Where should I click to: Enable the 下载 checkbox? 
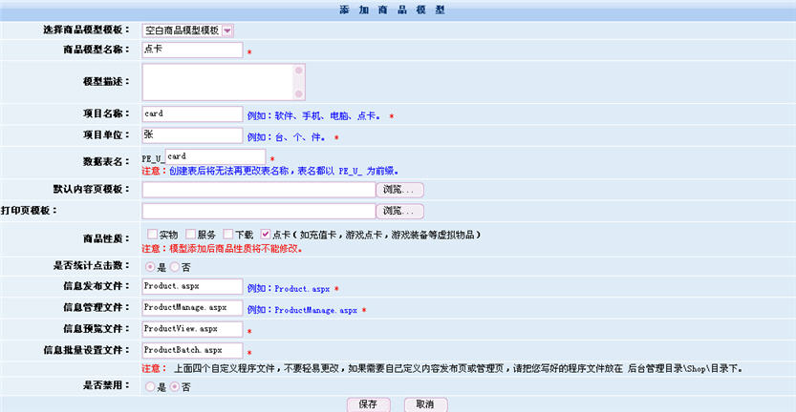pos(228,234)
